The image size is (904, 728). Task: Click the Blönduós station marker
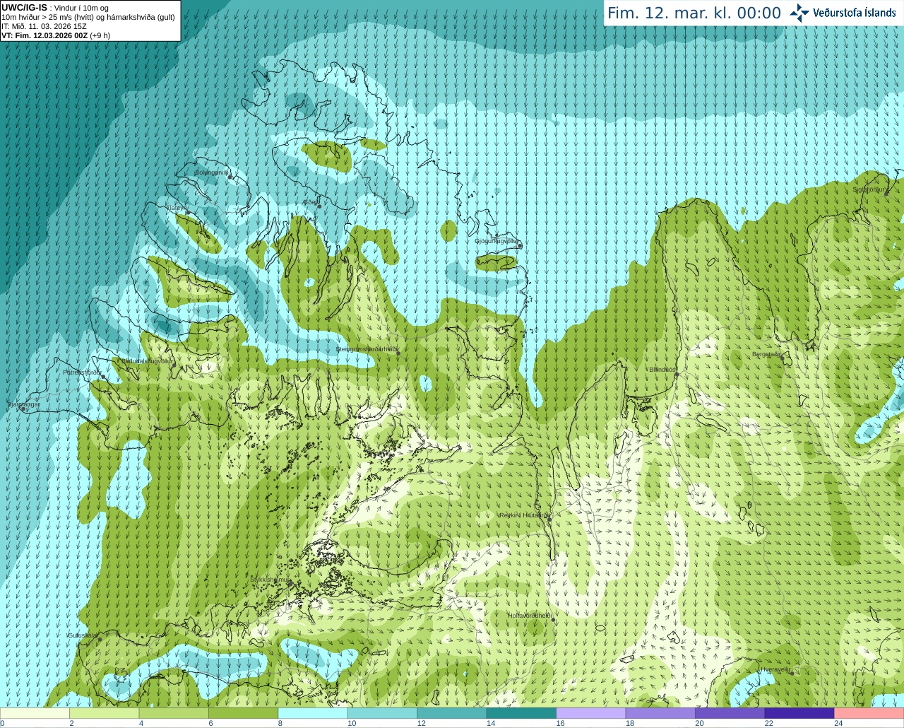point(676,374)
